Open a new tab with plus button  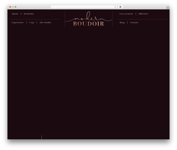[168, 8]
